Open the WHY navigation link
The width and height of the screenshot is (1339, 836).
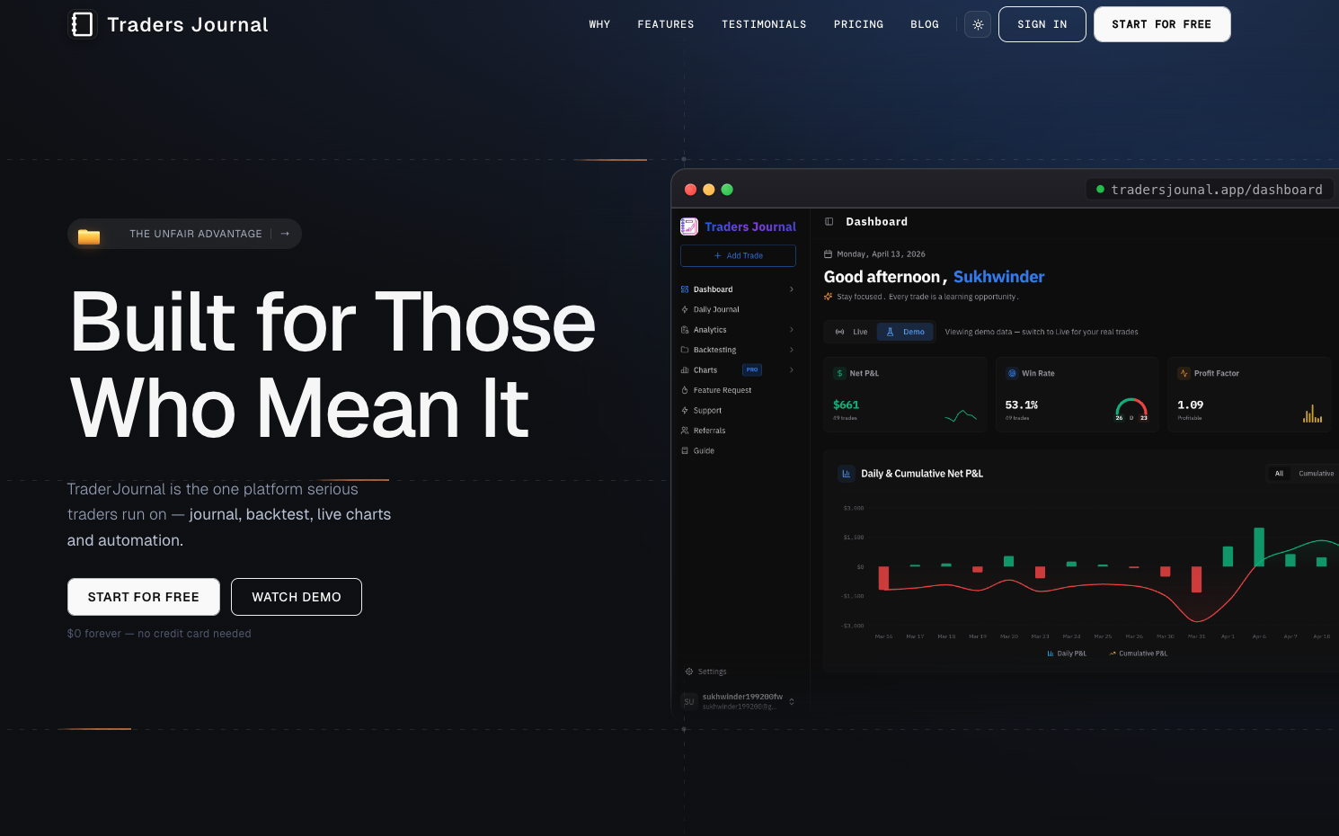tap(599, 24)
